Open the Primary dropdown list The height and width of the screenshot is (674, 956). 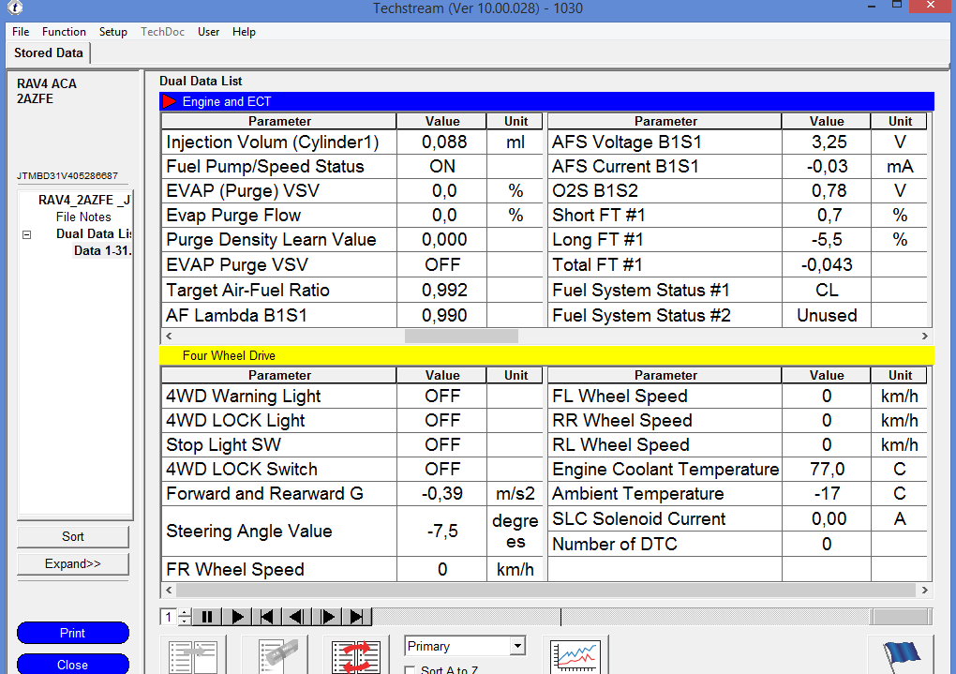(x=516, y=646)
